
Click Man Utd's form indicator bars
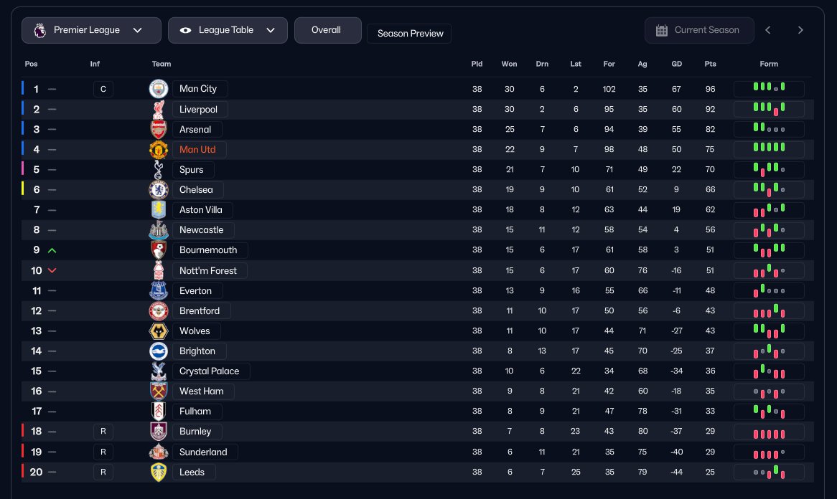[x=769, y=149]
